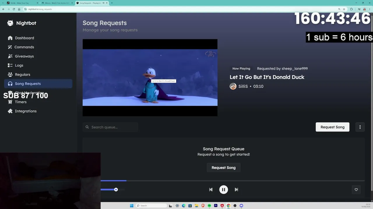Expand the browser tab search dropdown

(2, 3)
